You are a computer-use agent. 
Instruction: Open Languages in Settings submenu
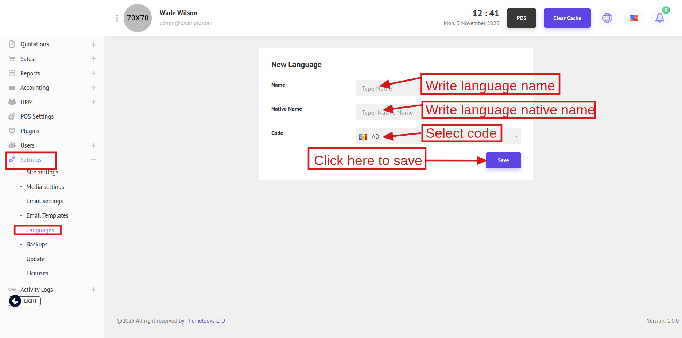point(40,230)
